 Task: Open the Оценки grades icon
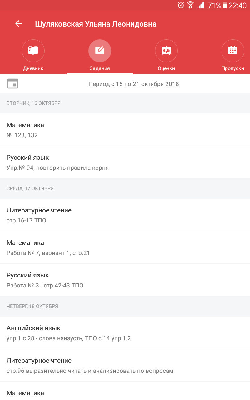tap(166, 50)
